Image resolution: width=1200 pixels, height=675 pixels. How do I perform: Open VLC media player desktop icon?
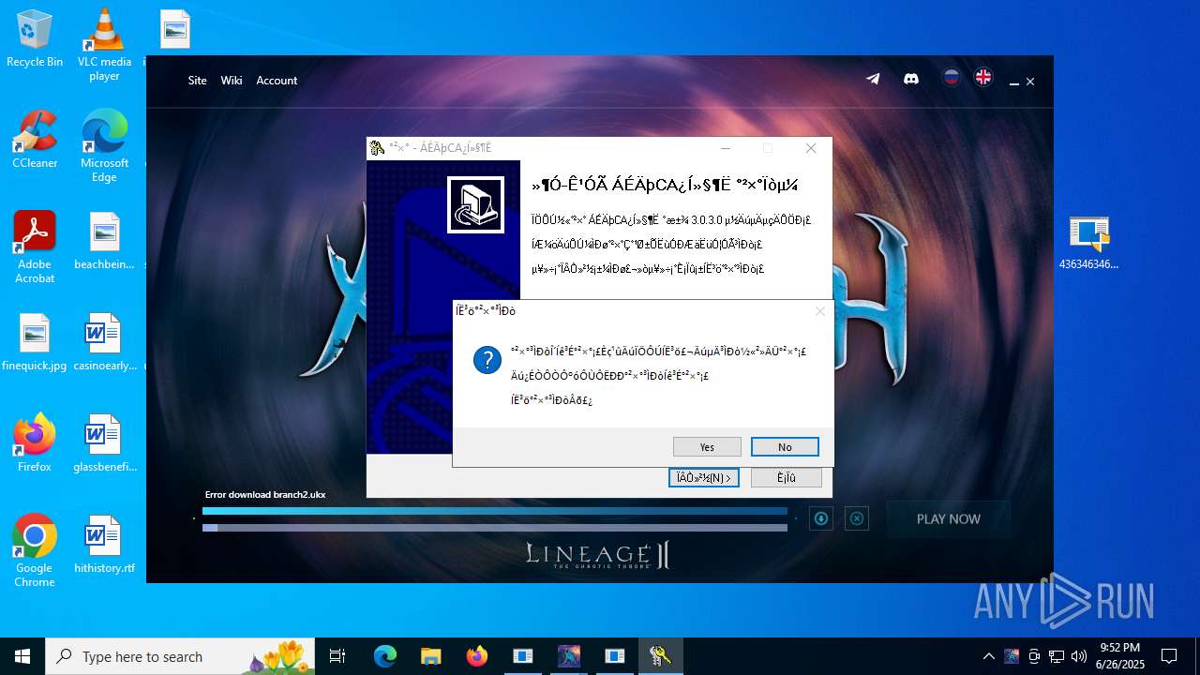[104, 45]
